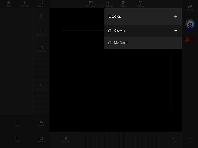Select the clown face thumbnail

(190, 24)
